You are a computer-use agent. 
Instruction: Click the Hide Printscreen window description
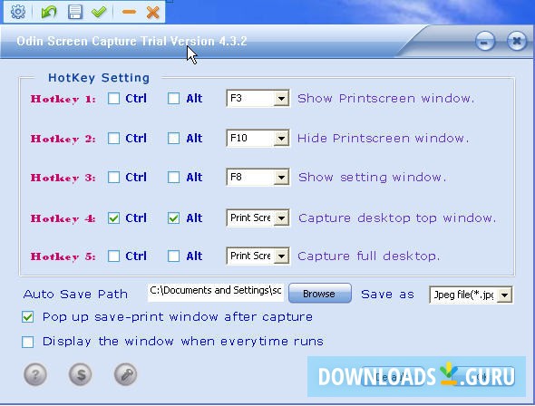(383, 138)
